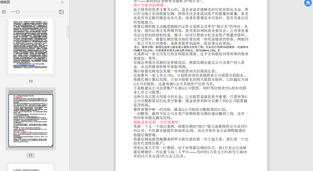Click red heading 剧情老套的第一次代客理财

pos(156,122)
